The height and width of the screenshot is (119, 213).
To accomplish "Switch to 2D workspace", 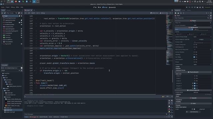I will [x=95, y=7].
